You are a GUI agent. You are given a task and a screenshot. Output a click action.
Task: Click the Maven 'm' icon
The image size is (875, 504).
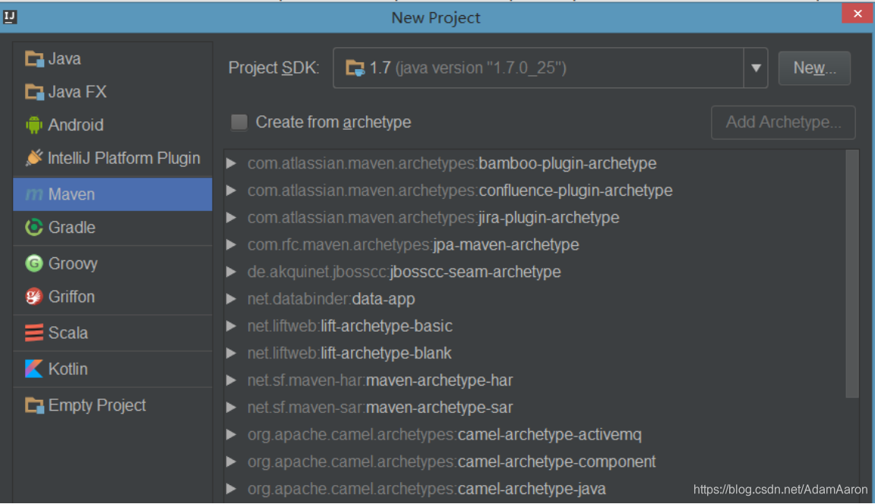coord(34,194)
